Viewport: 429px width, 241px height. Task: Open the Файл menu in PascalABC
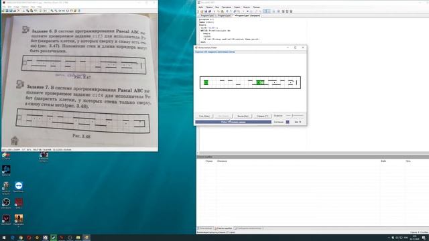pyautogui.click(x=201, y=7)
